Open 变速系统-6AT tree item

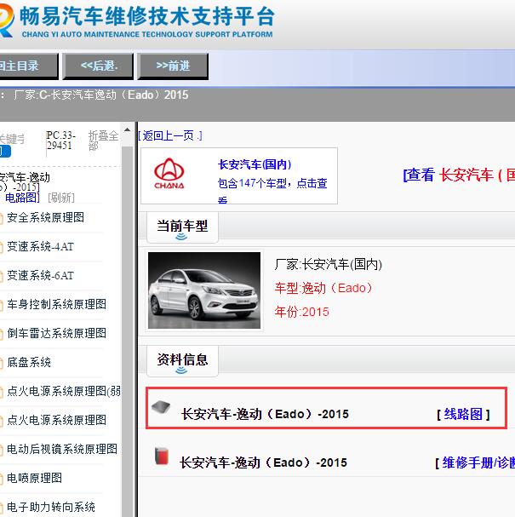click(41, 276)
